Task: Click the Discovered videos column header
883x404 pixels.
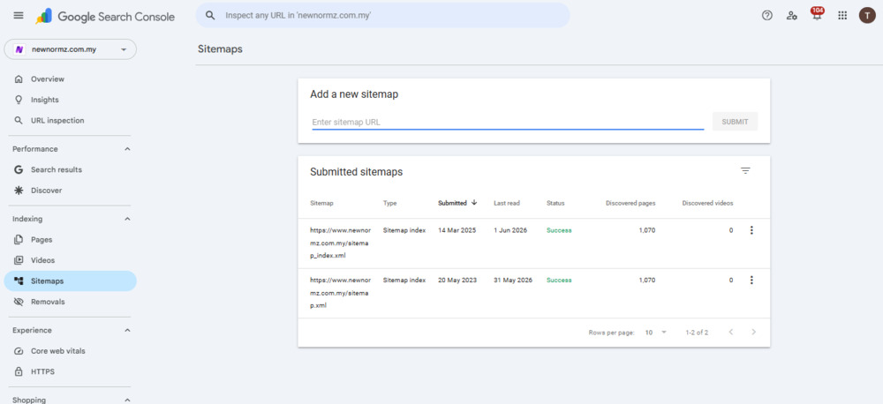Action: coord(708,203)
